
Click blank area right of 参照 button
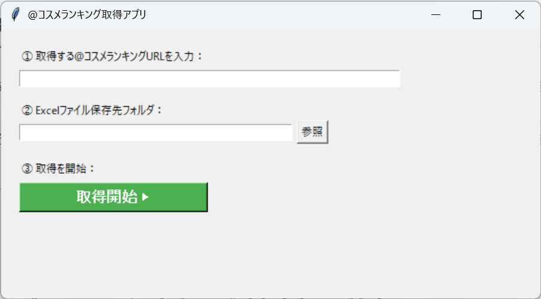[419, 133]
